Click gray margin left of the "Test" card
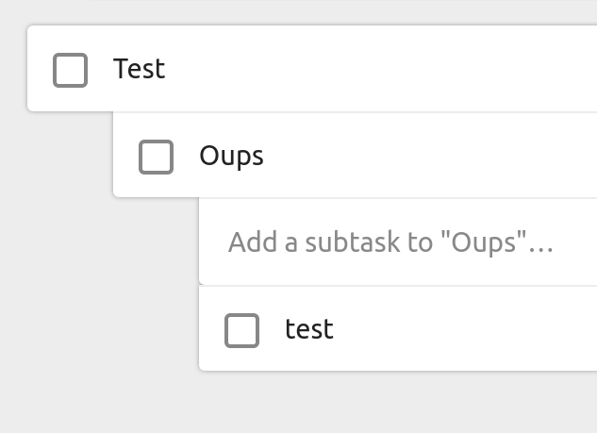This screenshot has height=433, width=597. pyautogui.click(x=13, y=69)
